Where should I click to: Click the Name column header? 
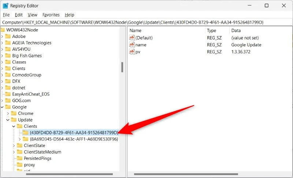coord(136,31)
